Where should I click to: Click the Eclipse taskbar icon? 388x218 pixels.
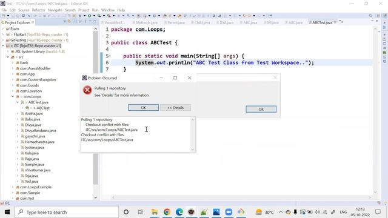click(192, 212)
